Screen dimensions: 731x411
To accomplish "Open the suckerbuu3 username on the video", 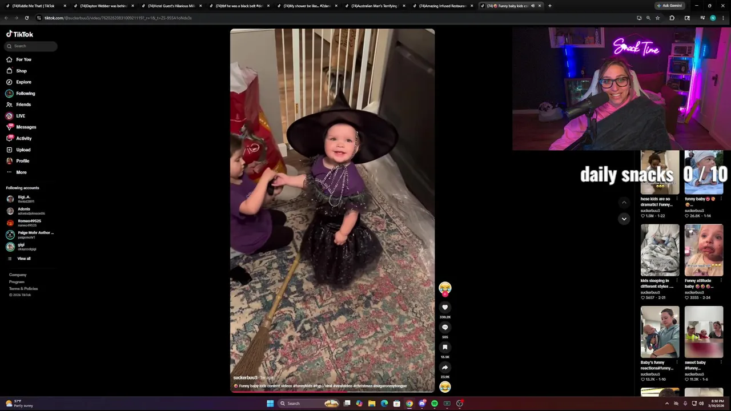I will (245, 377).
